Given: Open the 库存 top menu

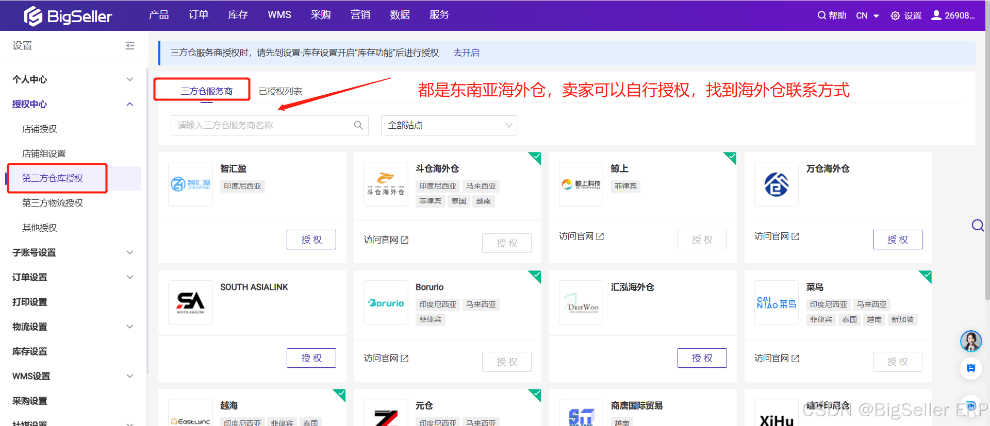Looking at the screenshot, I should click(238, 15).
